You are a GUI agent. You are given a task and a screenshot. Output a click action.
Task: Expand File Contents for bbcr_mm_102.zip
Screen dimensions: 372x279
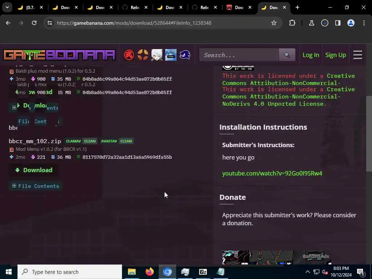[x=36, y=186]
